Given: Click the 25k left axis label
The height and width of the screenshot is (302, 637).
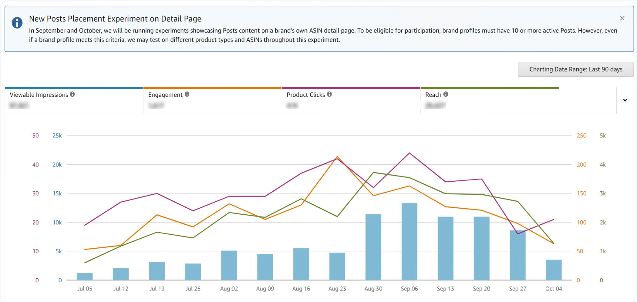Looking at the screenshot, I should 57,136.
